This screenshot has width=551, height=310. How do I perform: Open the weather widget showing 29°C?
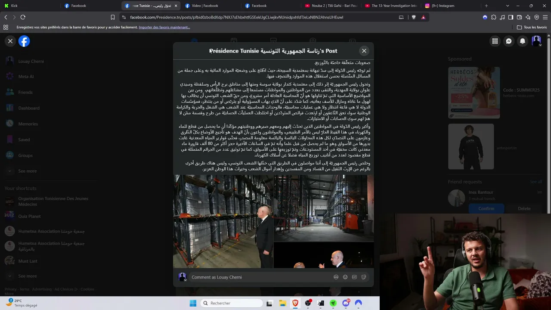tap(21, 303)
